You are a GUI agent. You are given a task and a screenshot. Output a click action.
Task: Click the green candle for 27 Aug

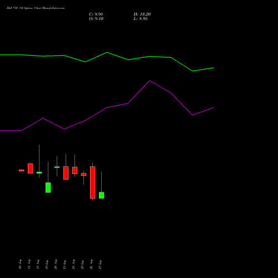[x=102, y=195]
